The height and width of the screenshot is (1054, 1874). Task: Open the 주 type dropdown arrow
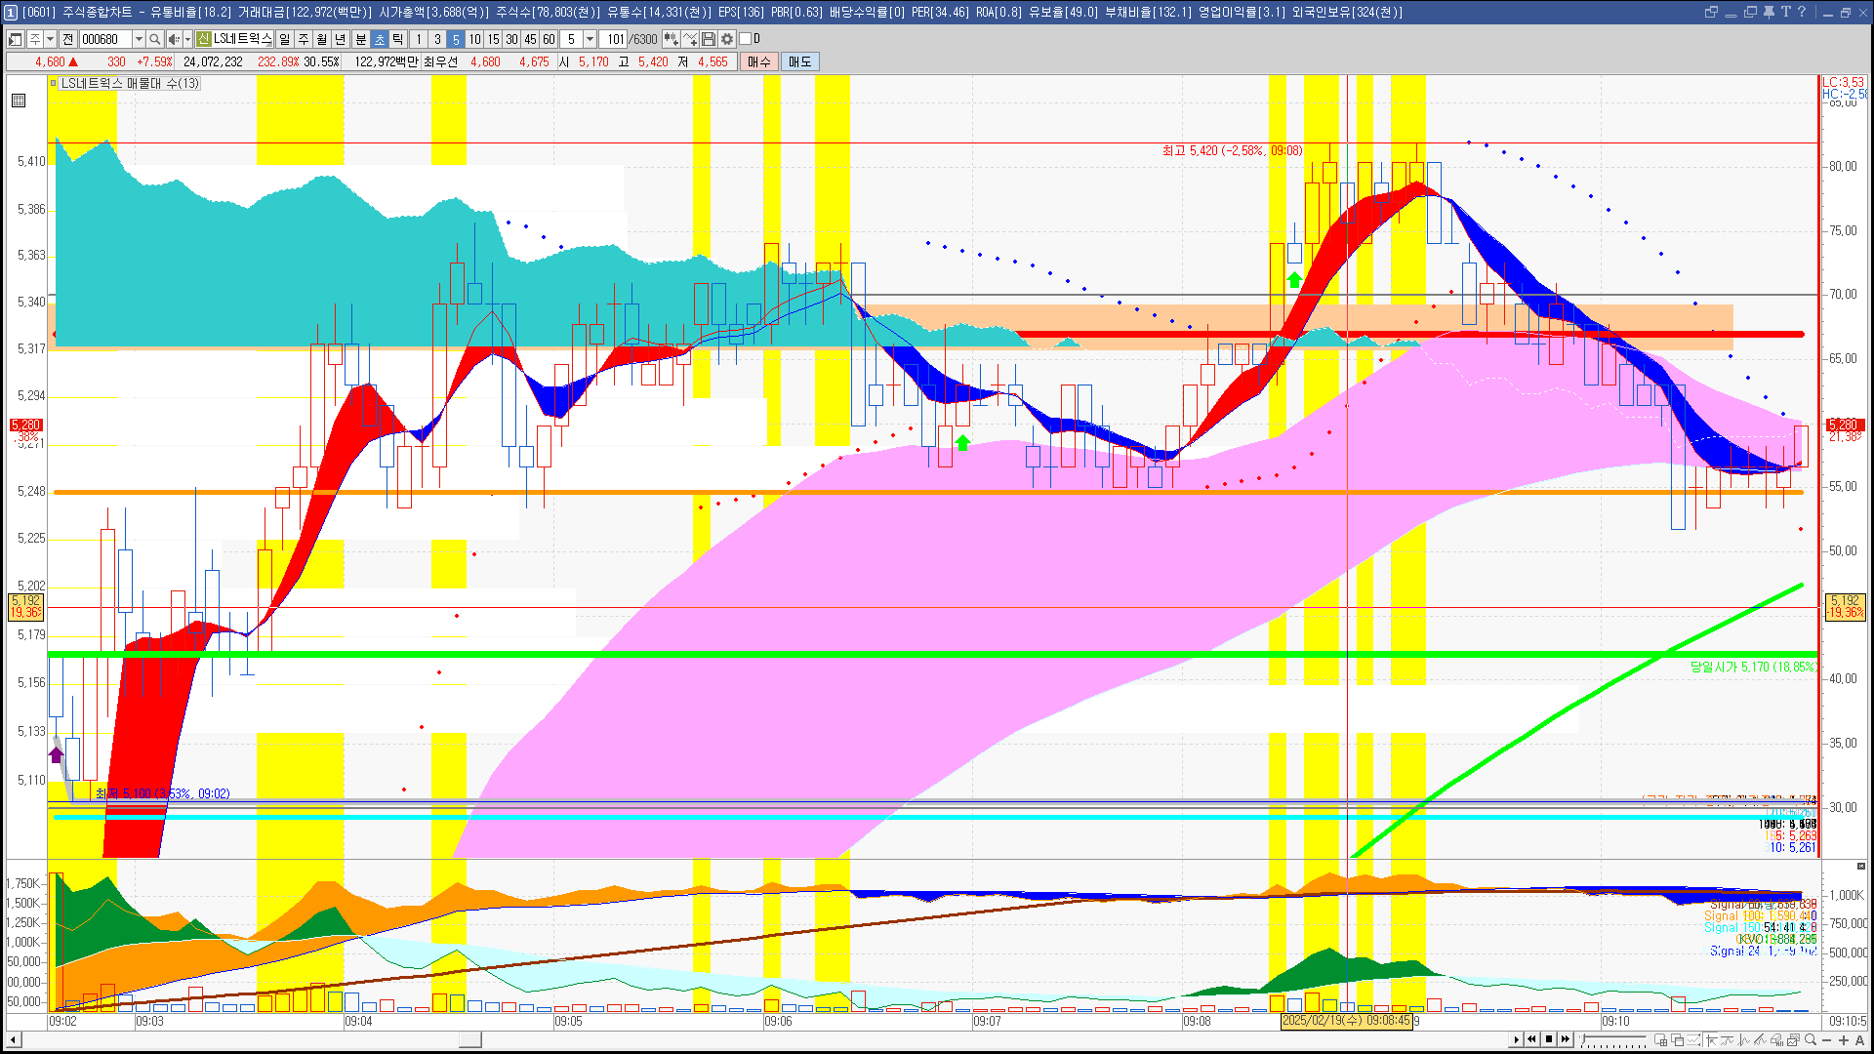50,39
